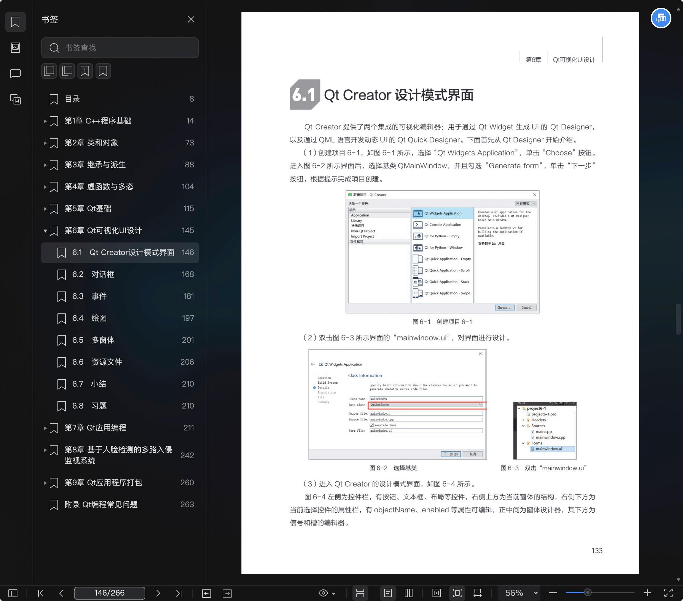Click the remove bookmark icon
This screenshot has width=683, height=601.
(103, 71)
